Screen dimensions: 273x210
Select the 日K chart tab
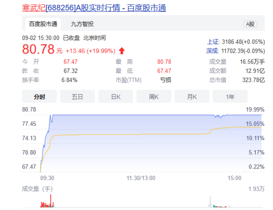115,97
